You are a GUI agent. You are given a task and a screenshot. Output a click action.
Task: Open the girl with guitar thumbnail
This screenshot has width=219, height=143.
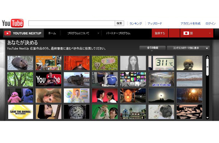click(x=48, y=112)
